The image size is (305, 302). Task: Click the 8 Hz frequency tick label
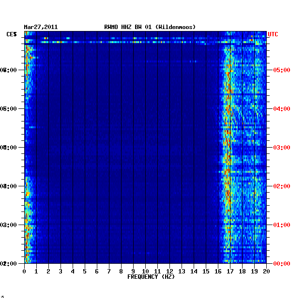coord(121,272)
